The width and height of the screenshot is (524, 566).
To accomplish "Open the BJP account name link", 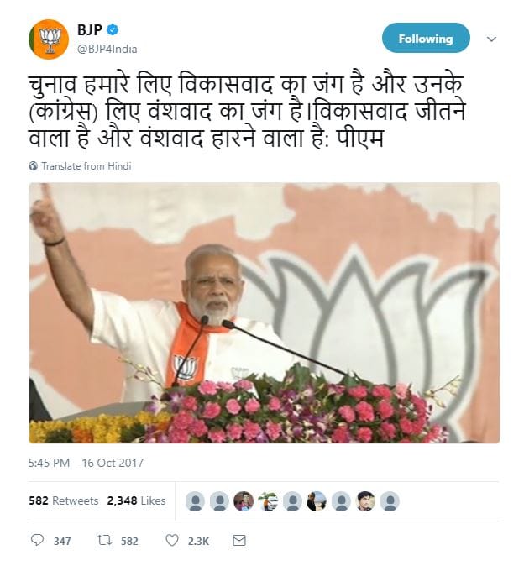I will (x=90, y=29).
